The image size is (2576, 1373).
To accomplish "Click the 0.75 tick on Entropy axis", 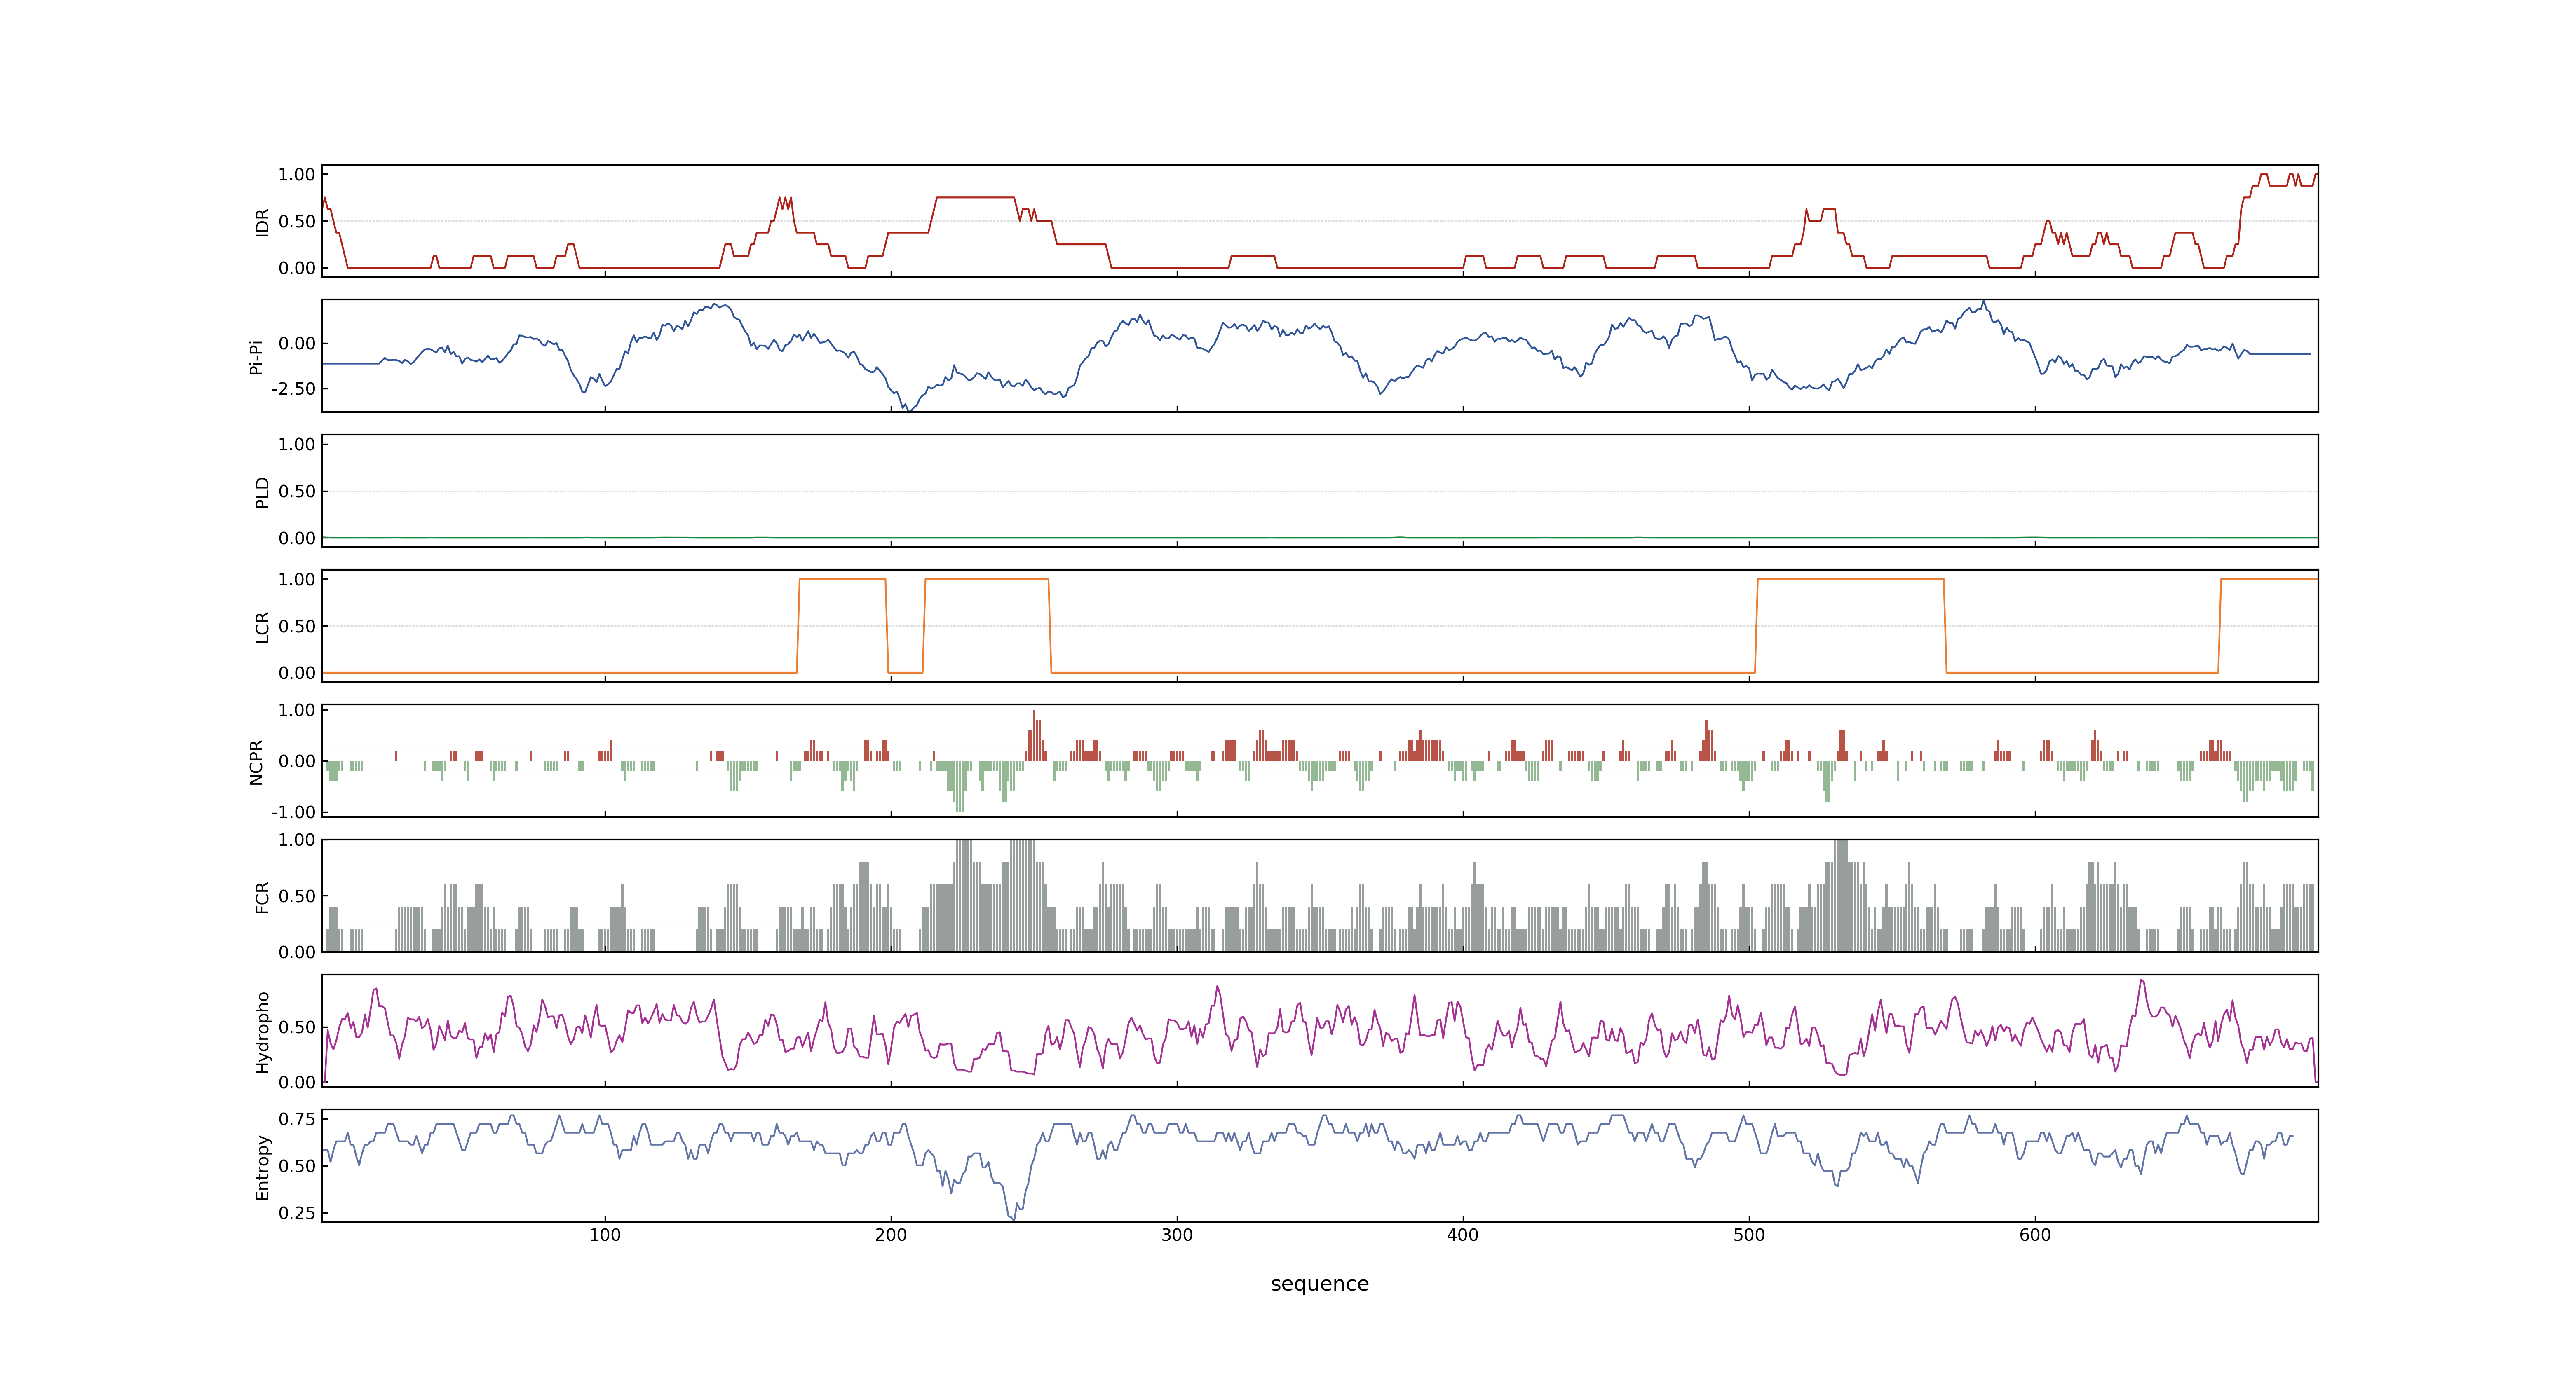I will click(297, 1119).
